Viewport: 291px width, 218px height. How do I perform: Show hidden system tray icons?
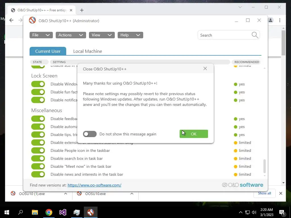[x=240, y=212]
